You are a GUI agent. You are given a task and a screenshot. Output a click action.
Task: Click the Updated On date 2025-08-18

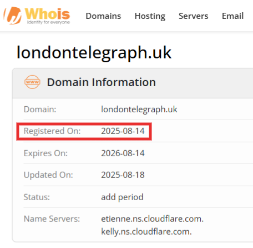click(x=123, y=175)
